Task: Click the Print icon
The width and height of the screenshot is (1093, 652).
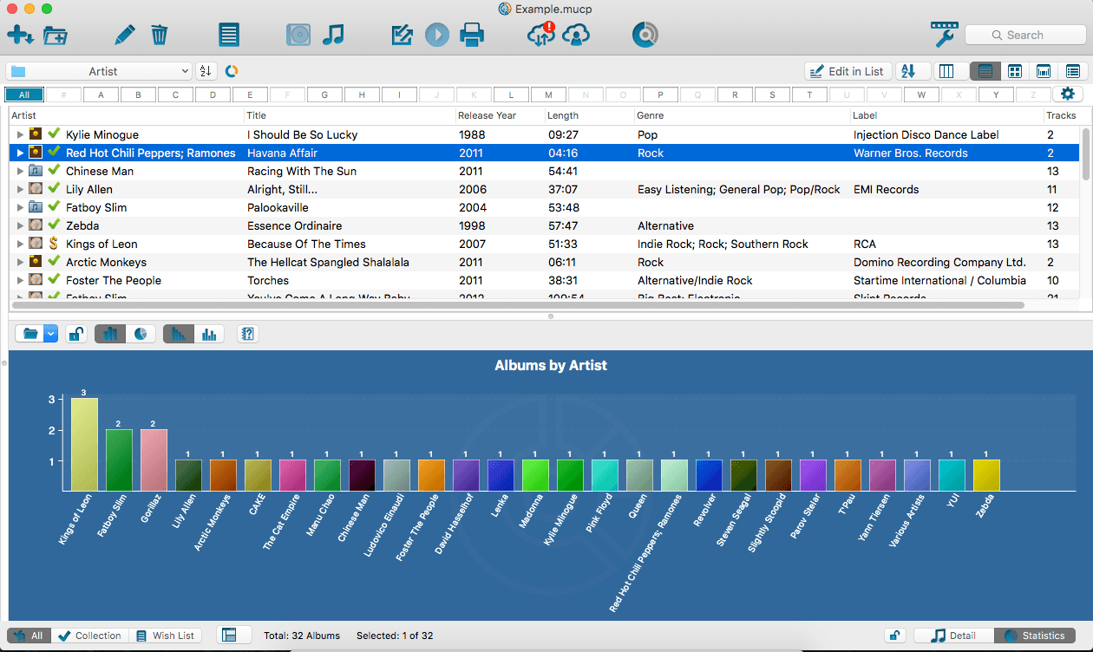Action: point(471,35)
